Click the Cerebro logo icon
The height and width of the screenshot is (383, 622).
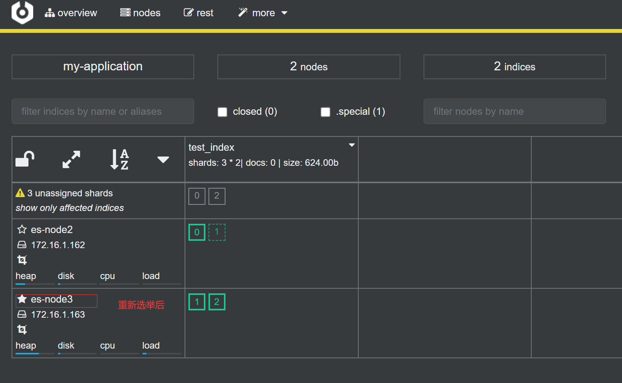(x=22, y=12)
